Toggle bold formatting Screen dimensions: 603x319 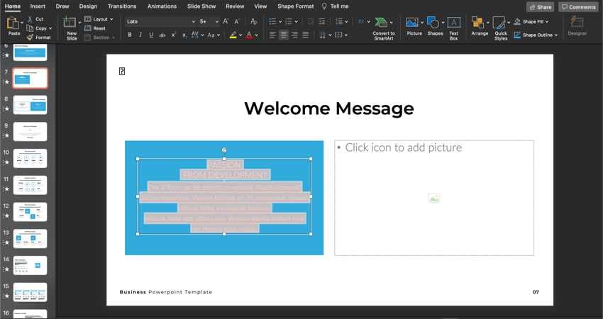[x=129, y=35]
